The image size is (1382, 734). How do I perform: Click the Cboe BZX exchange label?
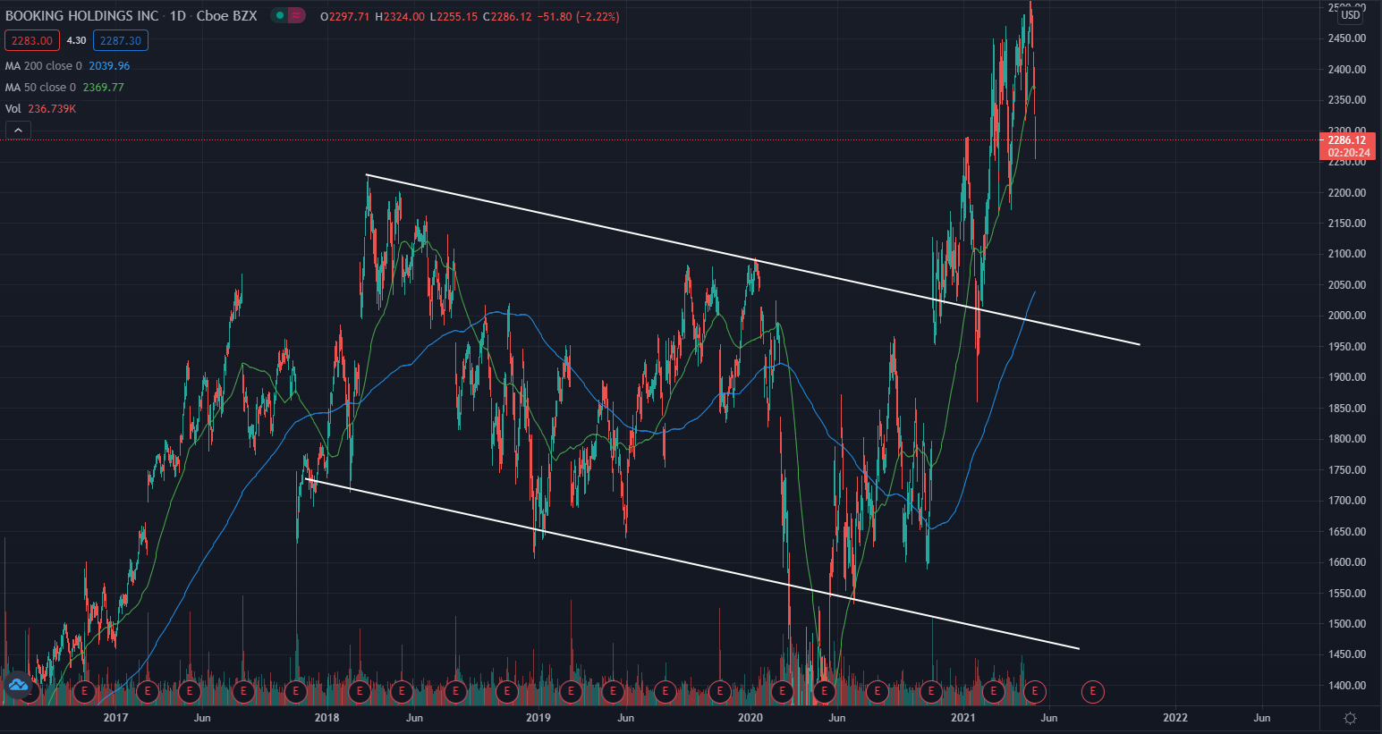point(226,16)
